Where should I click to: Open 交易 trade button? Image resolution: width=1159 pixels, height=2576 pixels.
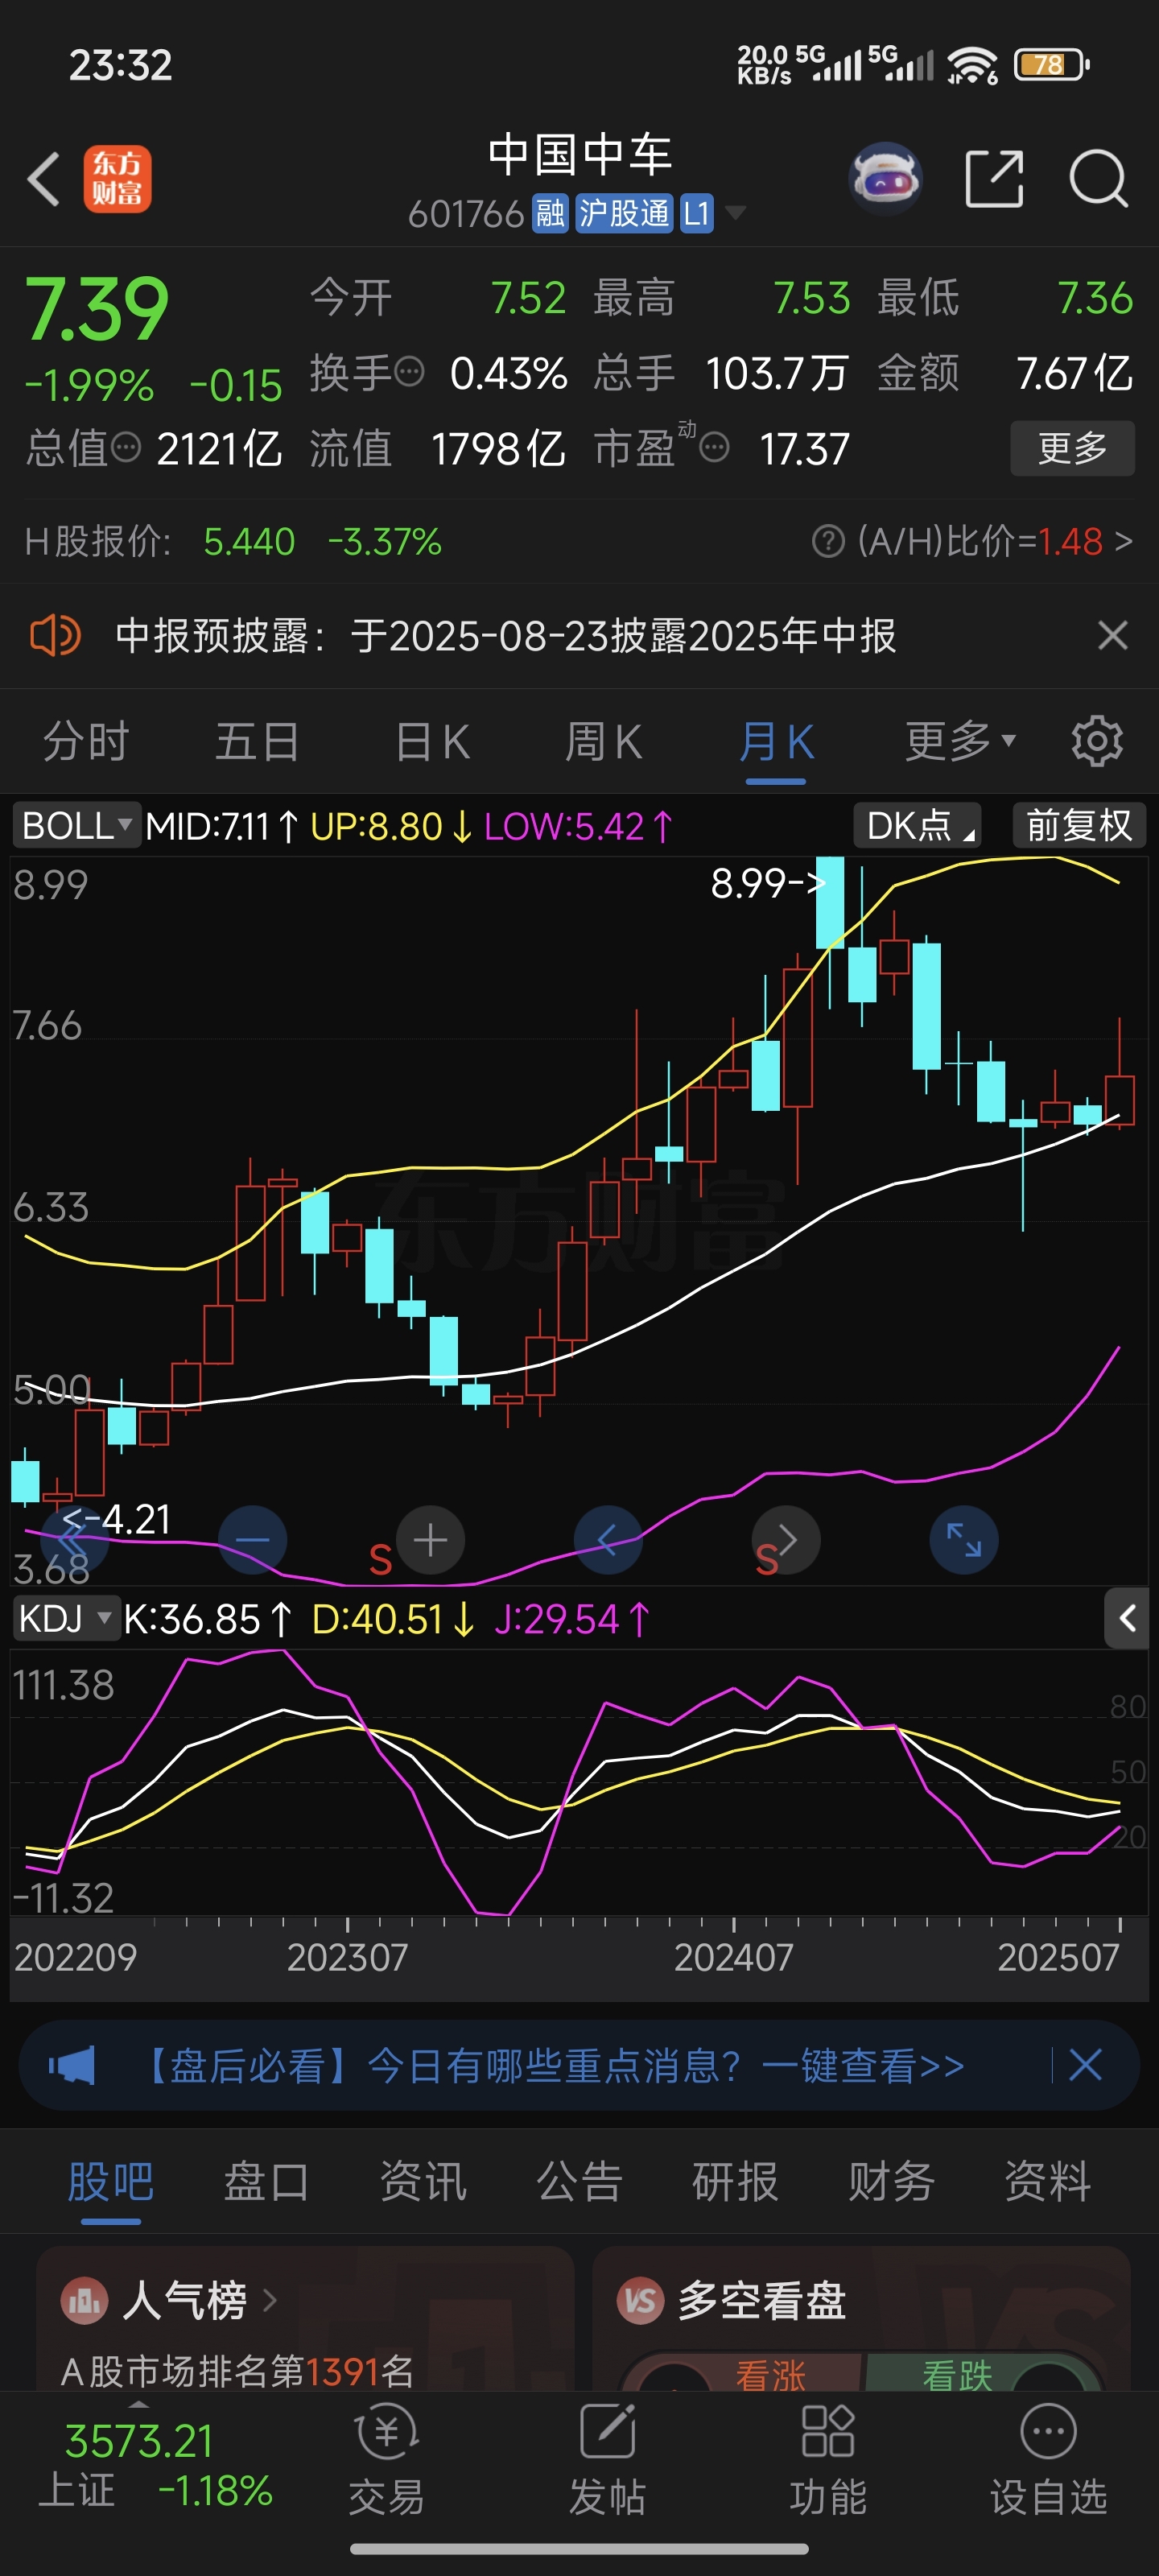coord(386,2462)
